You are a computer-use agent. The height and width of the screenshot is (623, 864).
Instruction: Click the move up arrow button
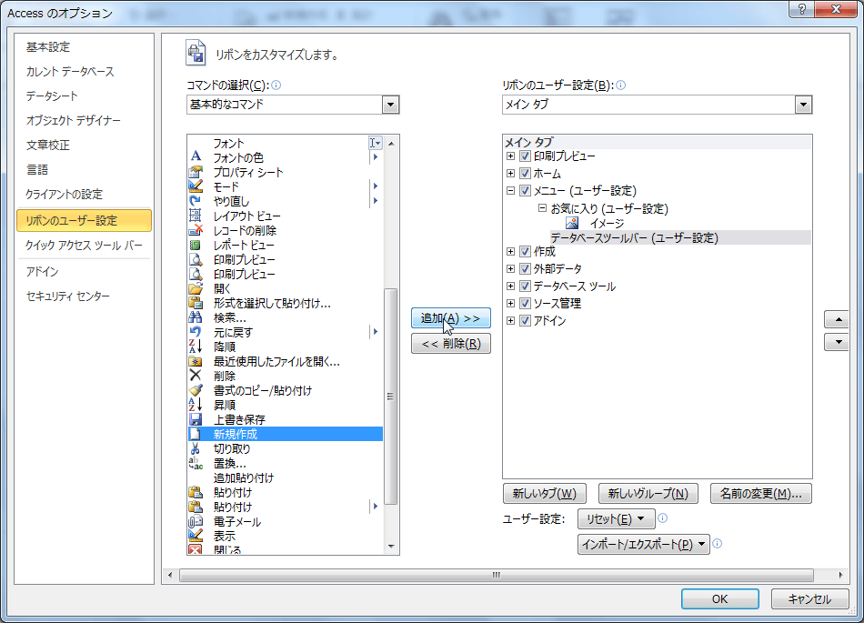839,319
